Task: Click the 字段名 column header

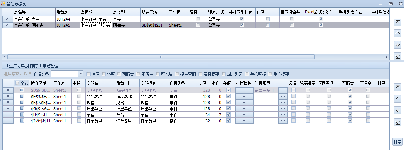Action: click(x=100, y=83)
